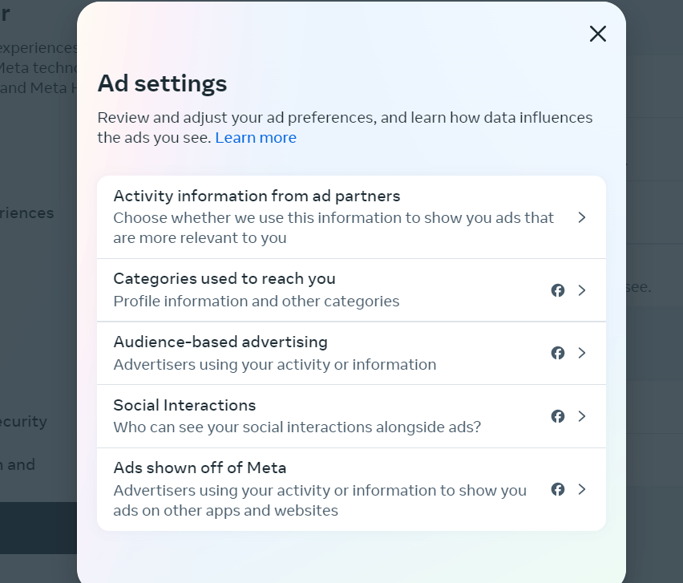Open Categories used to reach you
Image resolution: width=683 pixels, height=583 pixels.
coord(224,279)
